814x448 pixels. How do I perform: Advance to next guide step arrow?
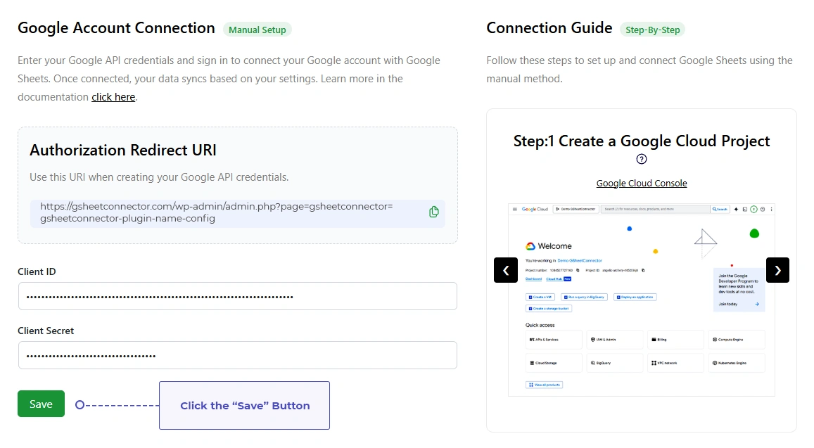point(777,270)
